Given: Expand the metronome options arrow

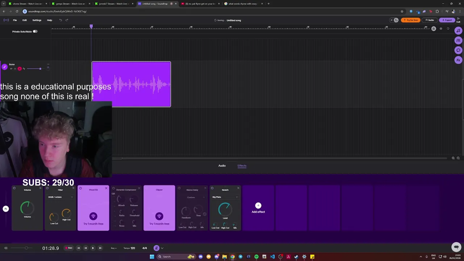Looking at the screenshot, I should click(x=162, y=248).
